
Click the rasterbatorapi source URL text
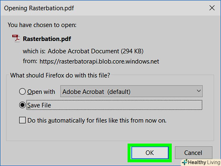click(99, 61)
